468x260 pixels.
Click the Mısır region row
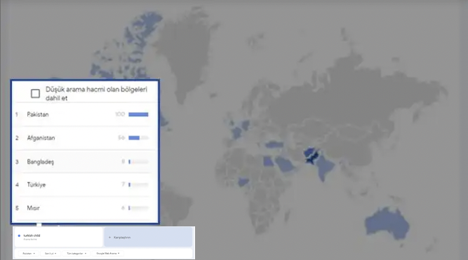point(85,208)
